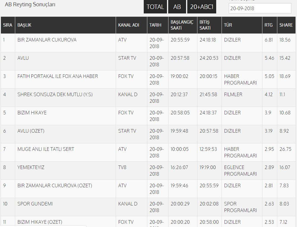Select the AVLU row title

pos(23,58)
